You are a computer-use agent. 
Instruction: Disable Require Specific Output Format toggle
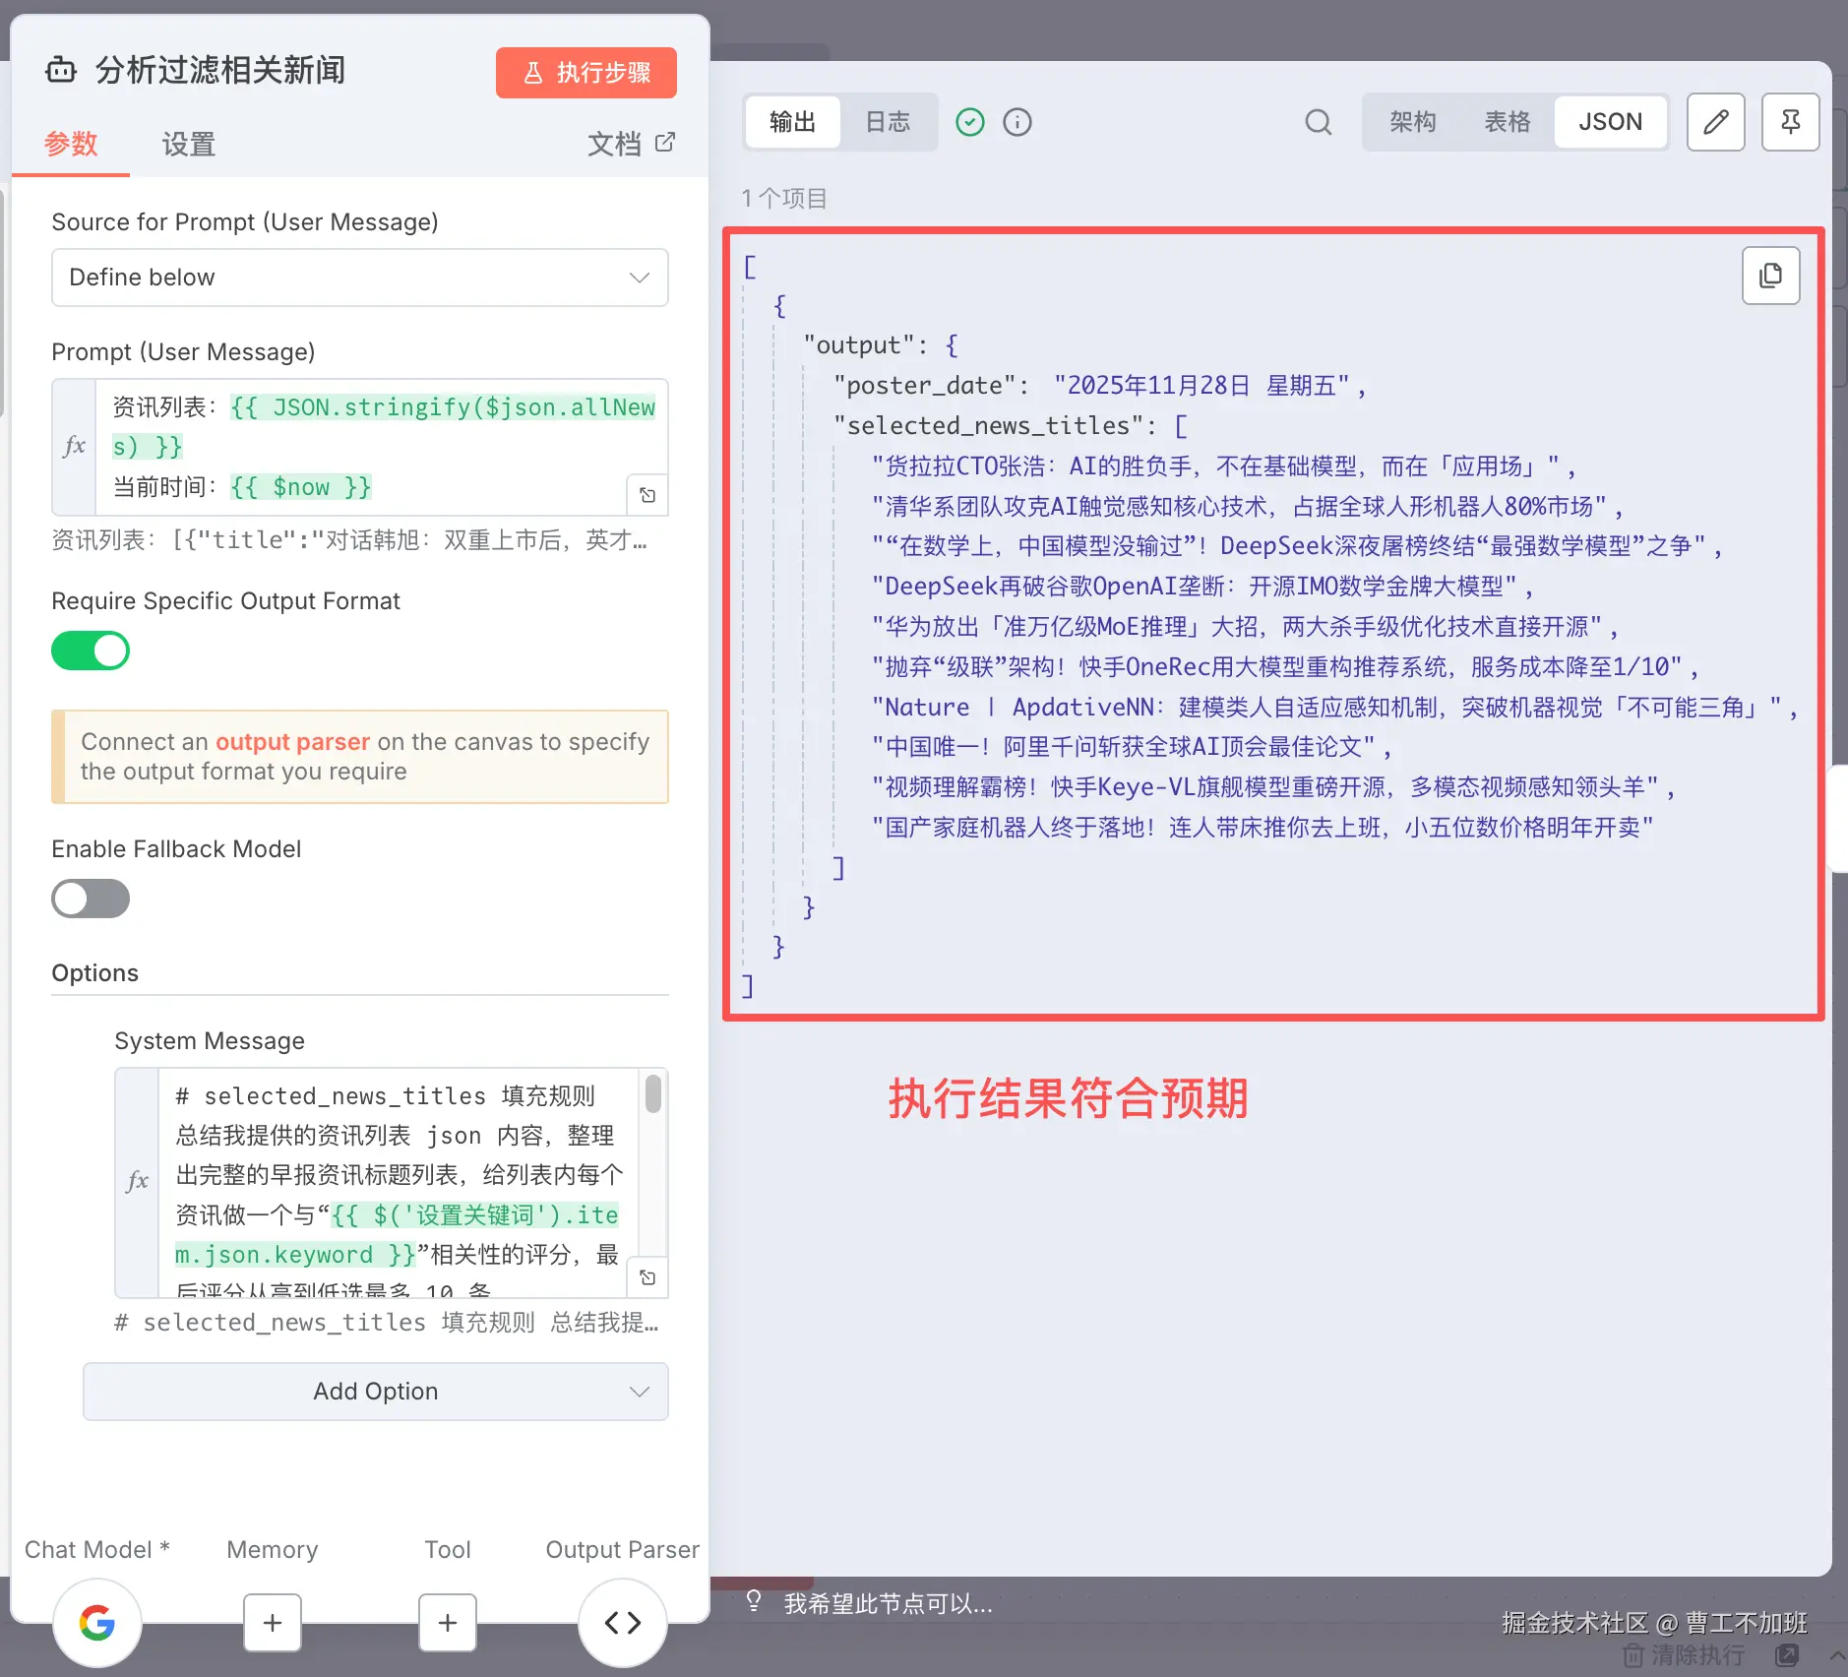click(91, 651)
